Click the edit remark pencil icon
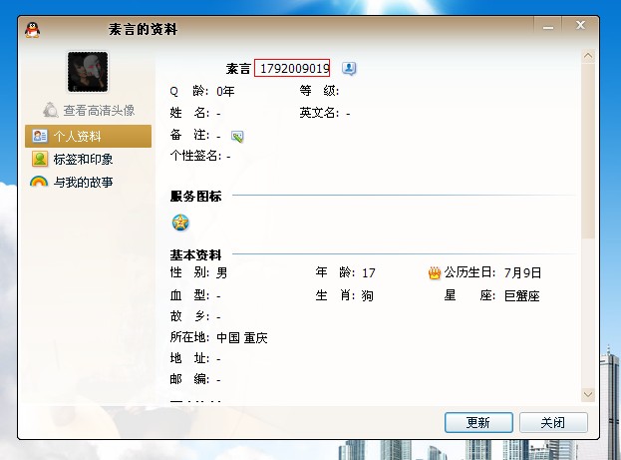 237,137
